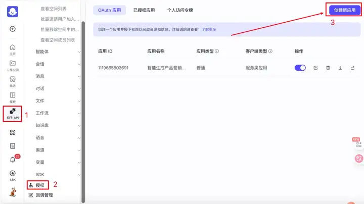
Task: Switch to the OAuth 应用 tab
Action: point(109,10)
